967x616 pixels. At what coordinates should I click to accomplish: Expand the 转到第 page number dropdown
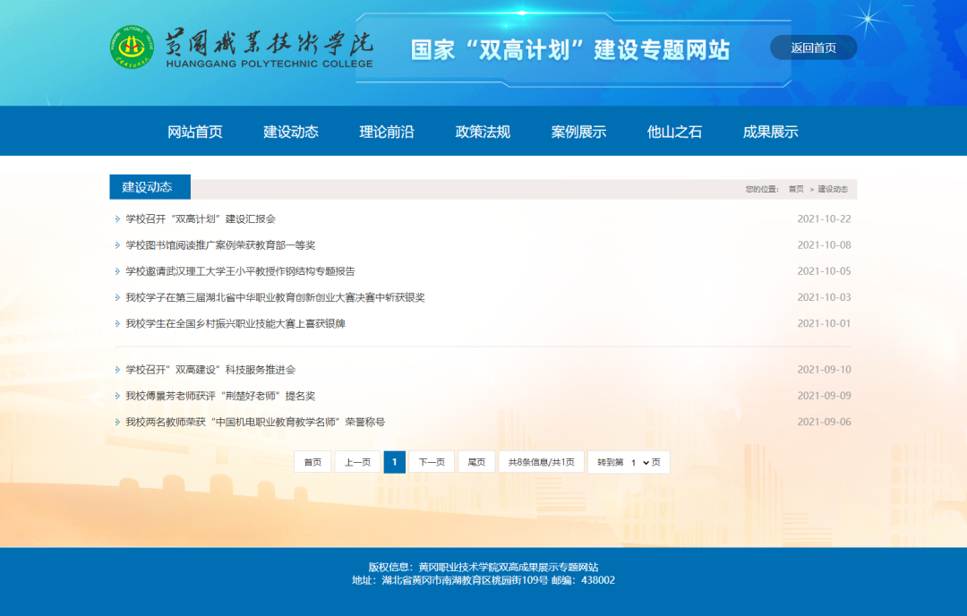(639, 462)
